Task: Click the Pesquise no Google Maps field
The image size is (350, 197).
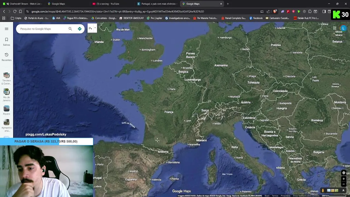Action: [42, 29]
